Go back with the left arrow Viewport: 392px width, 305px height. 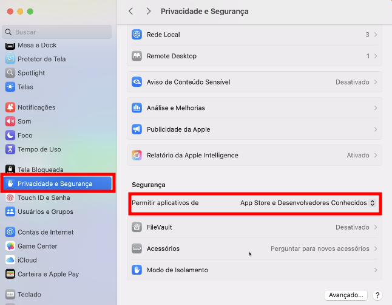(131, 12)
